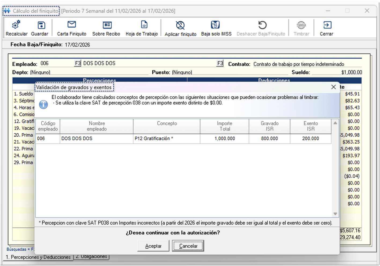
Task: Switch to Percepciones y Deducciones tab
Action: pos(38,257)
